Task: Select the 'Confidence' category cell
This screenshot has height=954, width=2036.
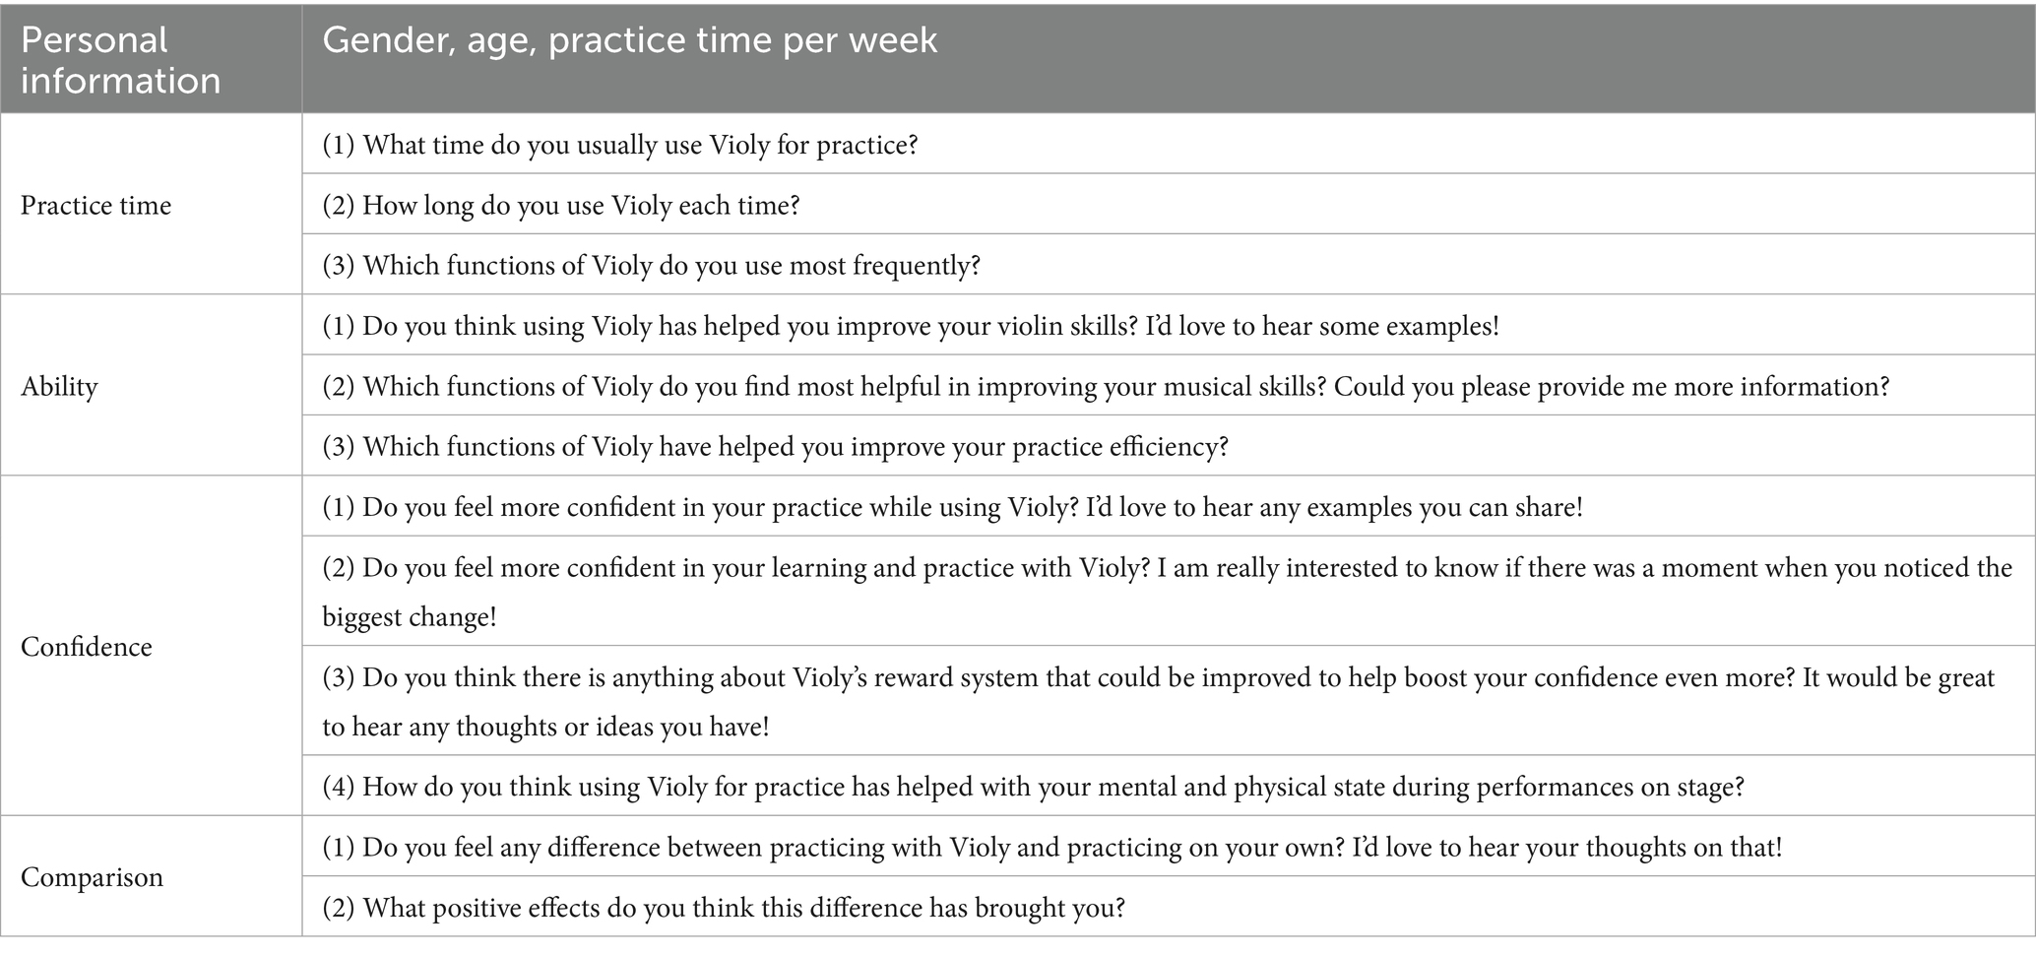Action: (87, 647)
